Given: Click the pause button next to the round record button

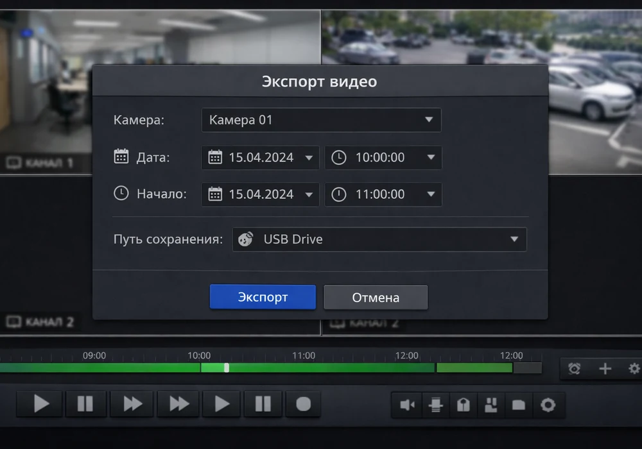Looking at the screenshot, I should [x=263, y=404].
